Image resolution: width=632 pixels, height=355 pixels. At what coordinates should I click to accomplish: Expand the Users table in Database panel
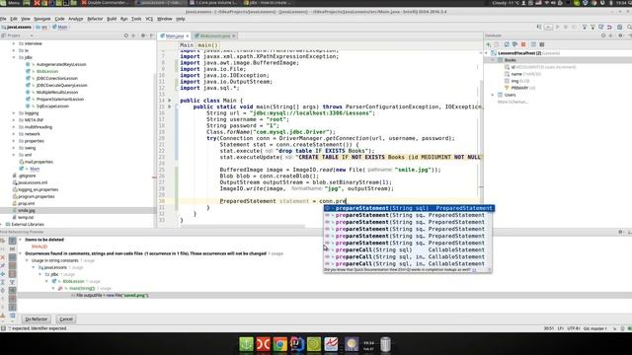(x=493, y=95)
